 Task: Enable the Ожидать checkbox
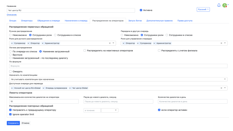pyautogui.click(x=10, y=71)
